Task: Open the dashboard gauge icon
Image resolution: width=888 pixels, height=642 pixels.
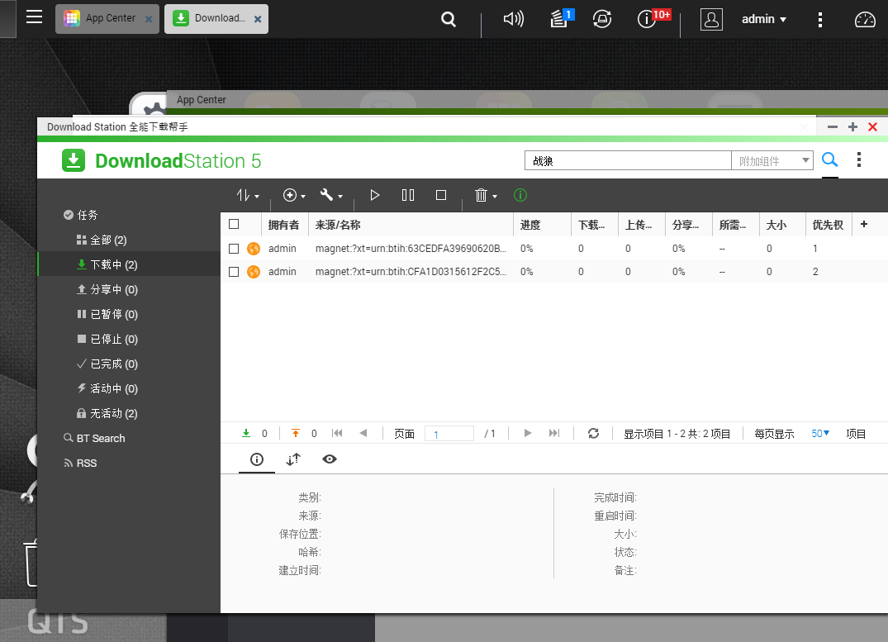Action: pyautogui.click(x=865, y=19)
